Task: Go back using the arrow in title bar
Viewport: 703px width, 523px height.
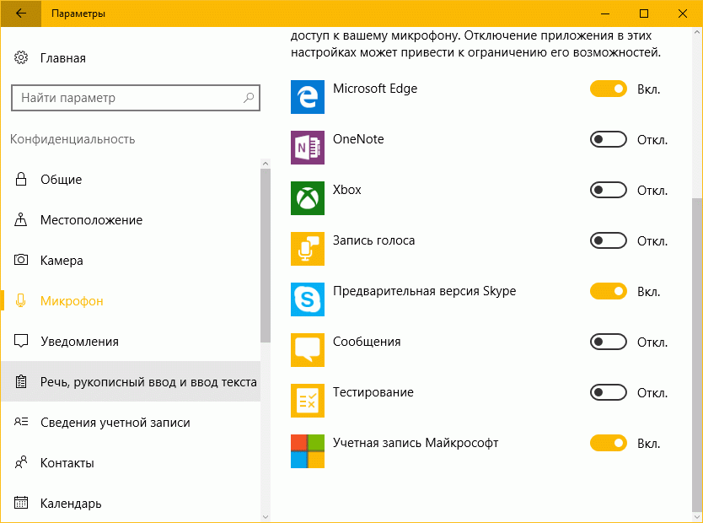Action: pos(20,13)
